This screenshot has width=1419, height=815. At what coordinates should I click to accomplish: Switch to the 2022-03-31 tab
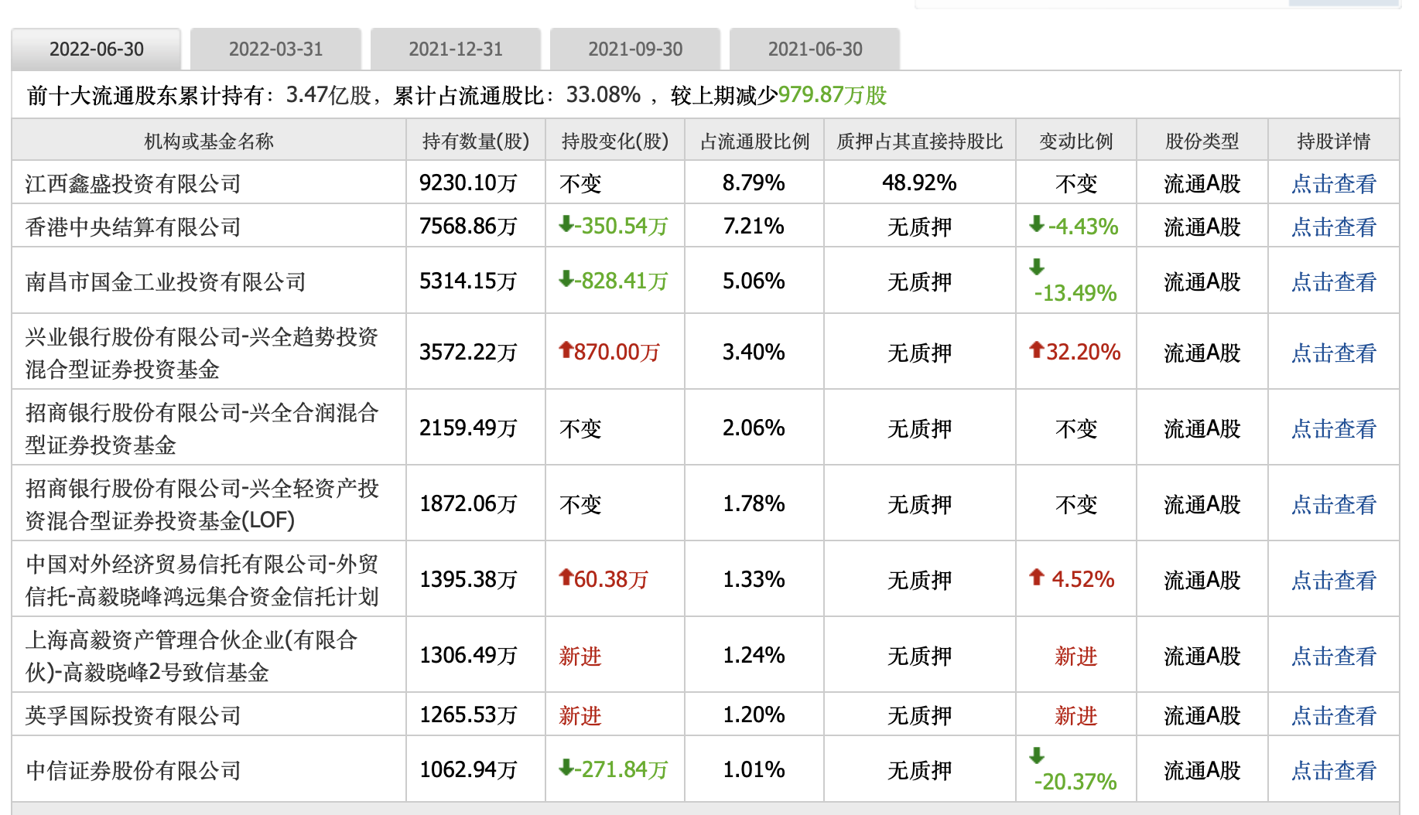pyautogui.click(x=275, y=49)
